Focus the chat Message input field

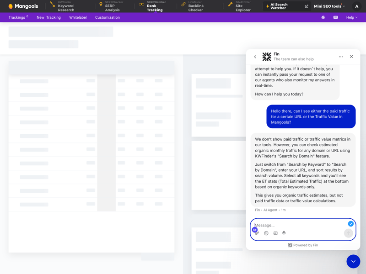pyautogui.click(x=297, y=225)
